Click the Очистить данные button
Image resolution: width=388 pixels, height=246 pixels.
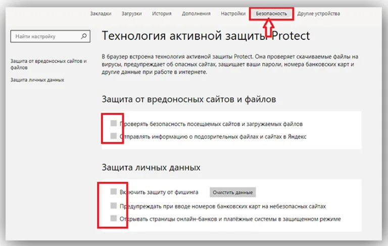click(232, 192)
